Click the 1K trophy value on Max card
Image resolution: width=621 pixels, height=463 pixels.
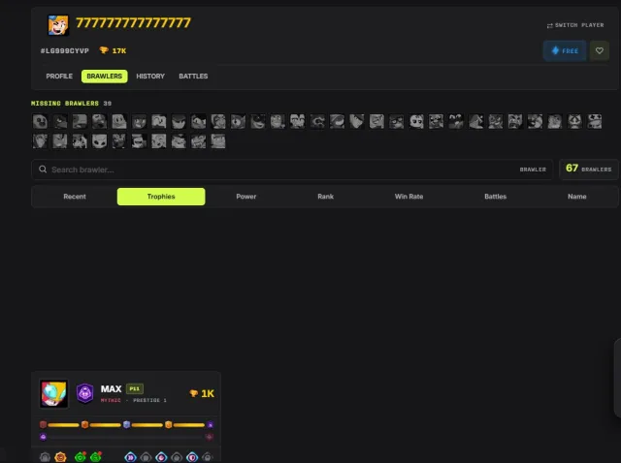(202, 393)
